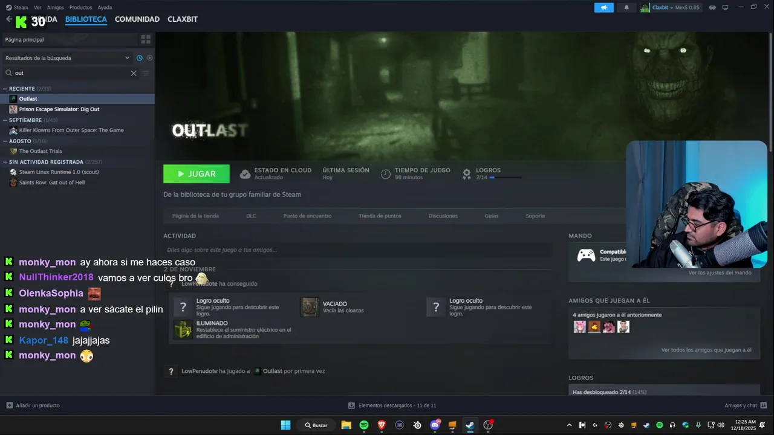The width and height of the screenshot is (774, 435).
Task: Open Tienda de puntos link
Action: tap(380, 216)
